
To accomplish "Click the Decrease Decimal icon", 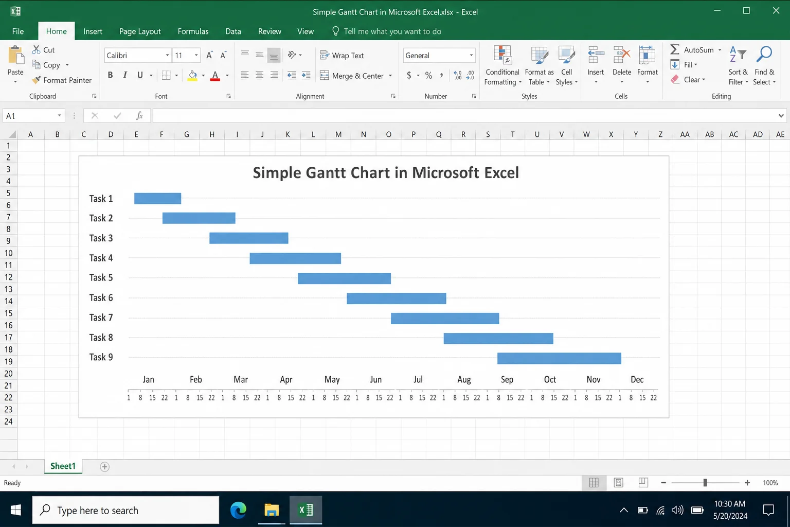I will click(x=470, y=75).
